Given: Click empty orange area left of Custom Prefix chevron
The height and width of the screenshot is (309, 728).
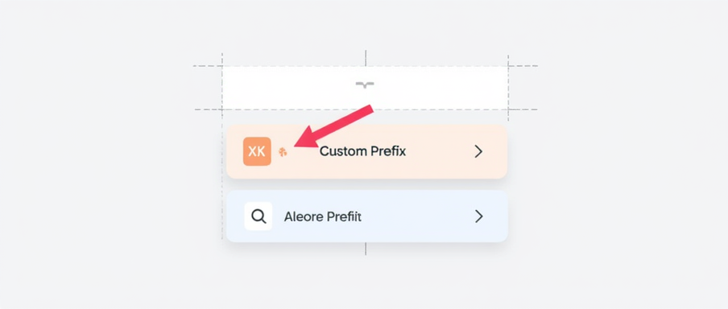Looking at the screenshot, I should (439, 151).
